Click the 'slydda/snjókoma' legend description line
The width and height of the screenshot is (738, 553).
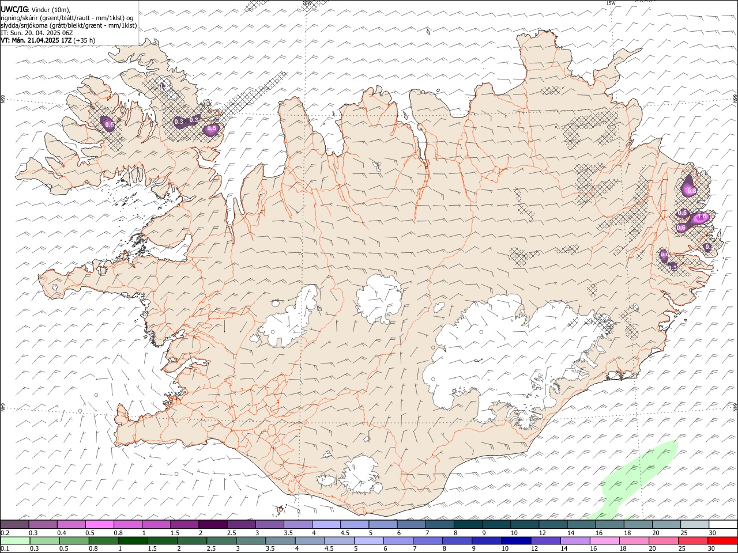pyautogui.click(x=69, y=25)
